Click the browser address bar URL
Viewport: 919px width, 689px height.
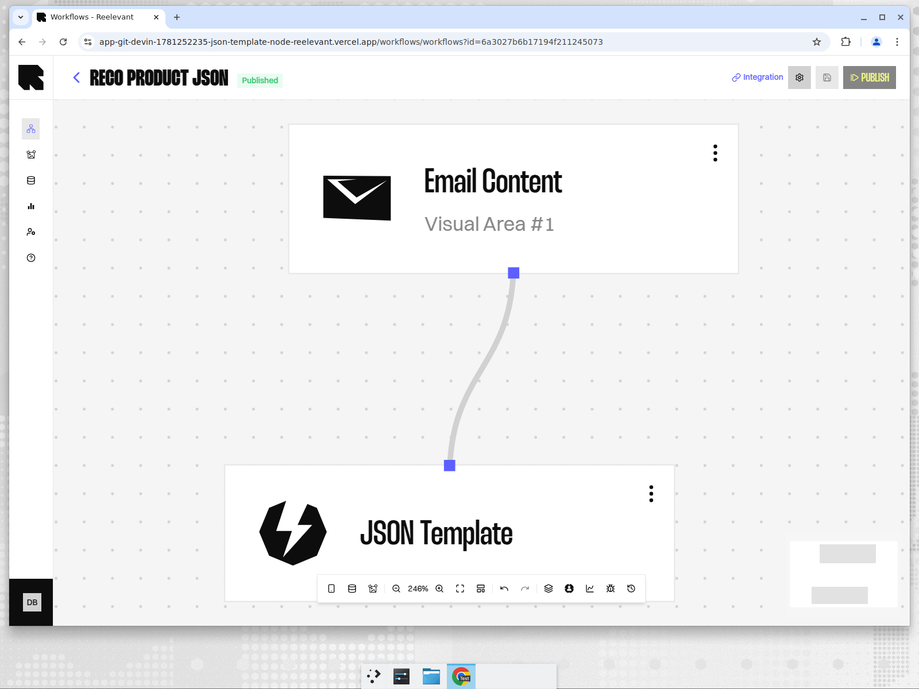(351, 42)
